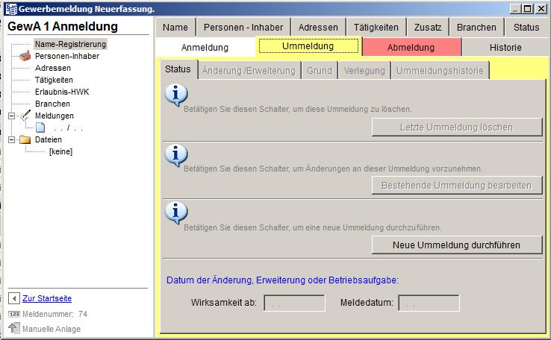Open Erlaubnis-HWK in the sidebar tree
551x340 pixels.
coord(61,92)
